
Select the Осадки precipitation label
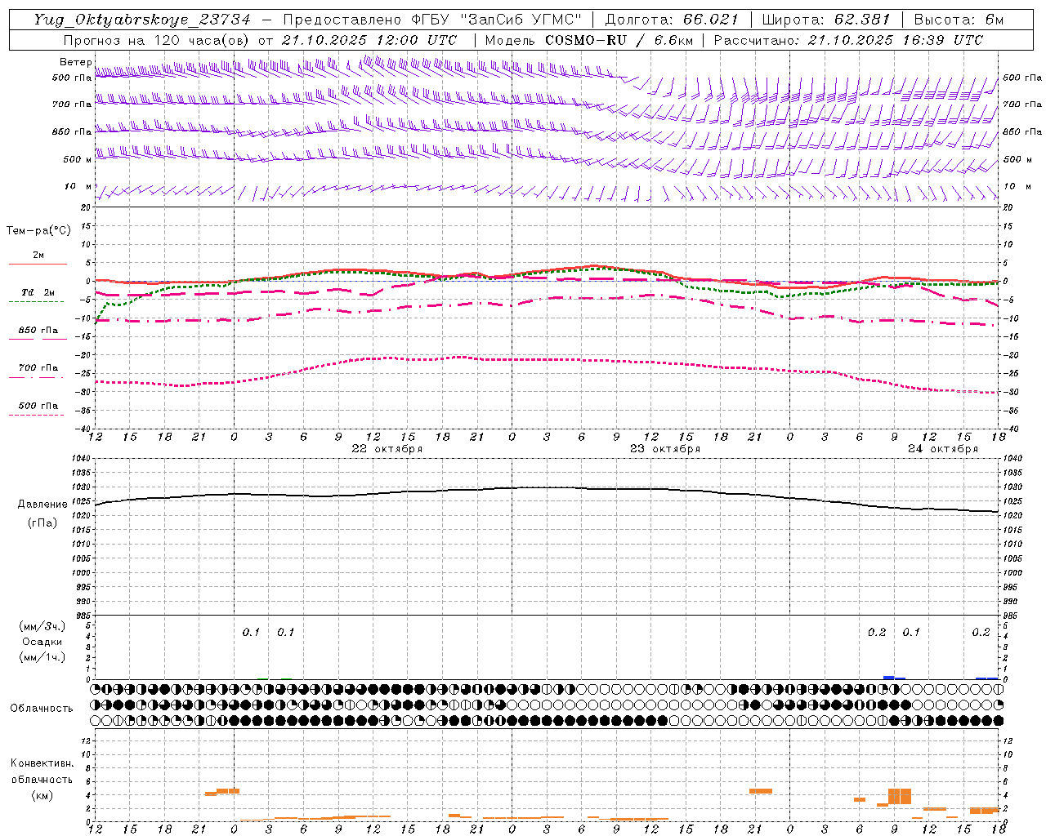pos(42,642)
